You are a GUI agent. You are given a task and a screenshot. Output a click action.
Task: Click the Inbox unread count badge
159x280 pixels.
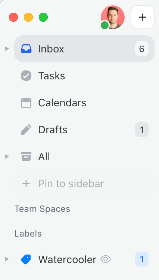point(142,49)
